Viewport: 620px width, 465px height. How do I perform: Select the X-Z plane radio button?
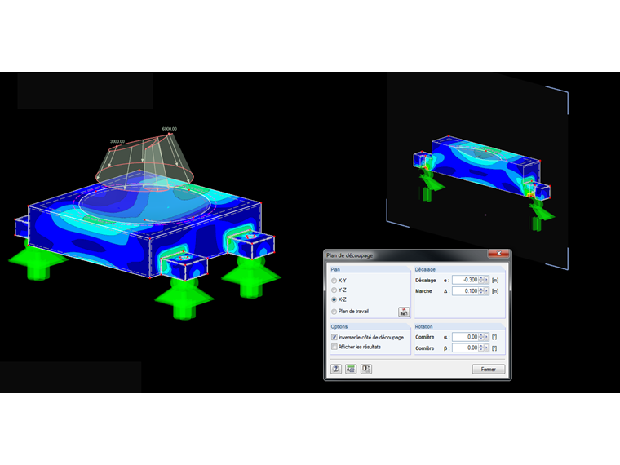pyautogui.click(x=334, y=299)
